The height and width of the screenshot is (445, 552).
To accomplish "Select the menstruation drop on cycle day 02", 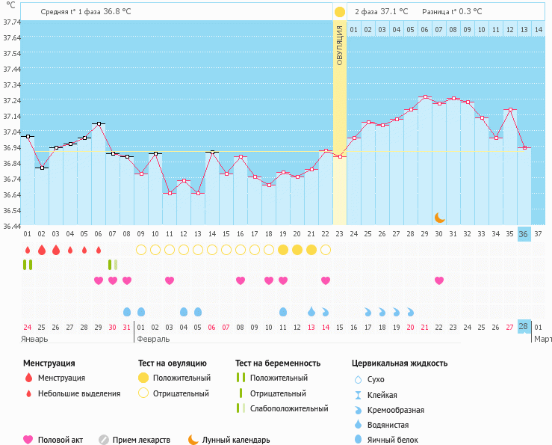I will 42,250.
